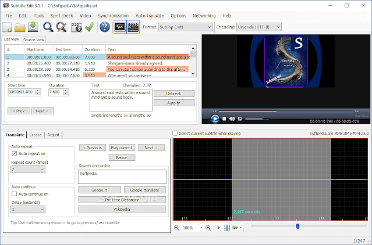Screen dimensions: 372x245
Task: Uncheck Auto repeat on
Action: (15, 154)
